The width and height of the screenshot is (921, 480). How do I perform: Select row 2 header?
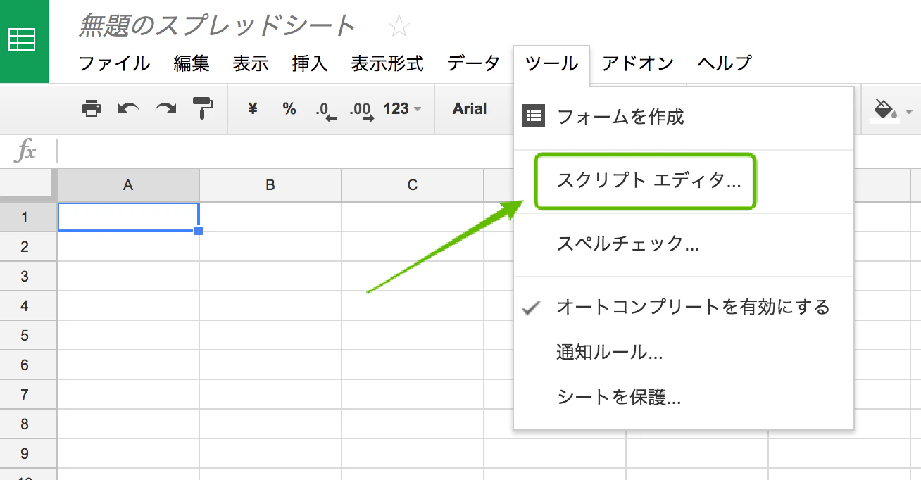pos(25,246)
